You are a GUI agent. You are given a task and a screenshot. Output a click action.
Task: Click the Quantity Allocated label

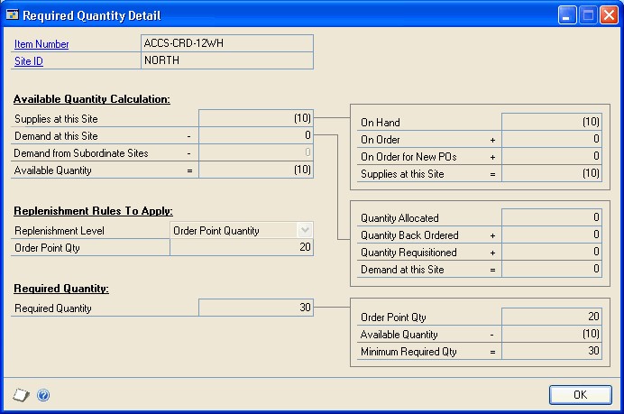(399, 218)
